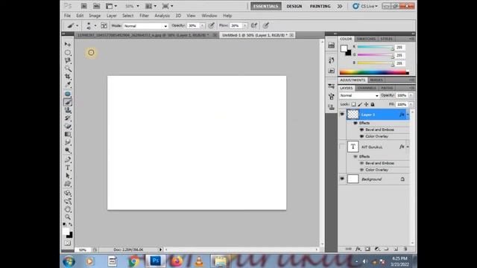
Task: Select the 3D Camera Rotate tool
Action: [x=68, y=201]
